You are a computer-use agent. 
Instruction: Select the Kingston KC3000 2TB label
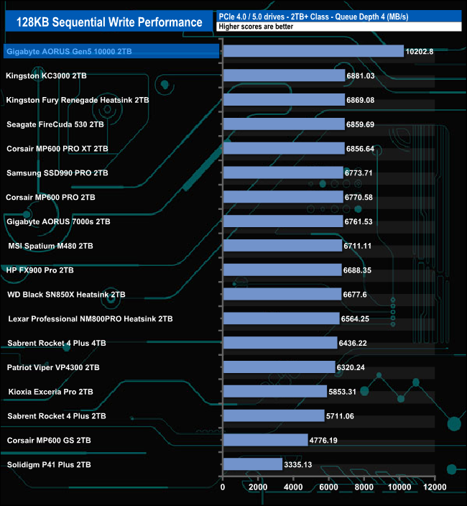pos(46,76)
